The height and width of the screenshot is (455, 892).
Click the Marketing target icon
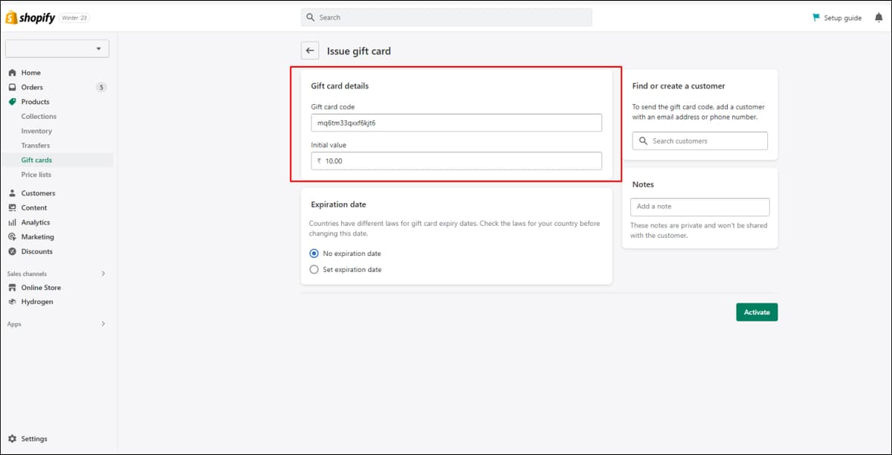12,237
